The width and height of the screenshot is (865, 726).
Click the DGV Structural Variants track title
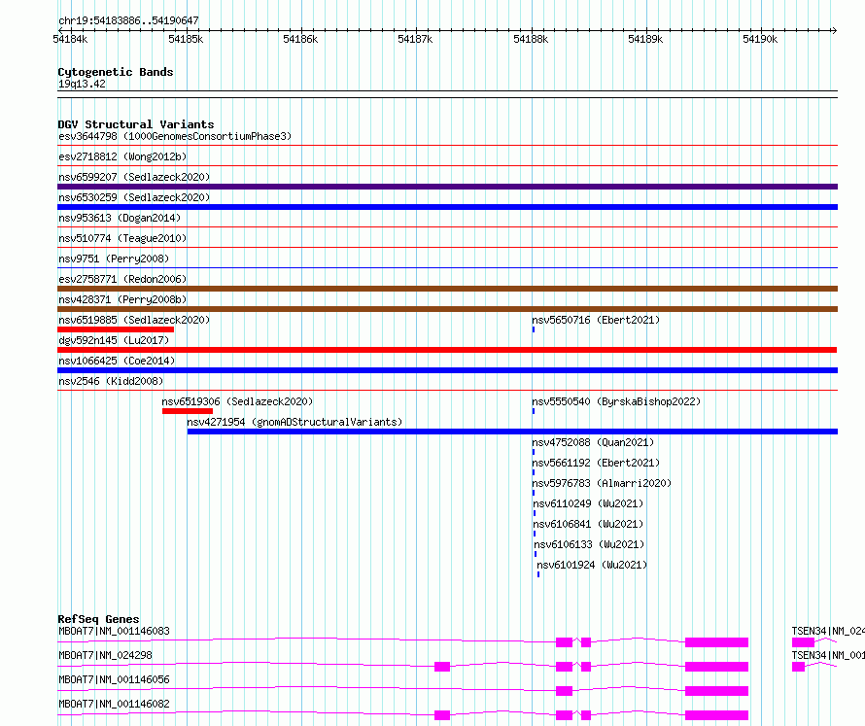pyautogui.click(x=136, y=124)
